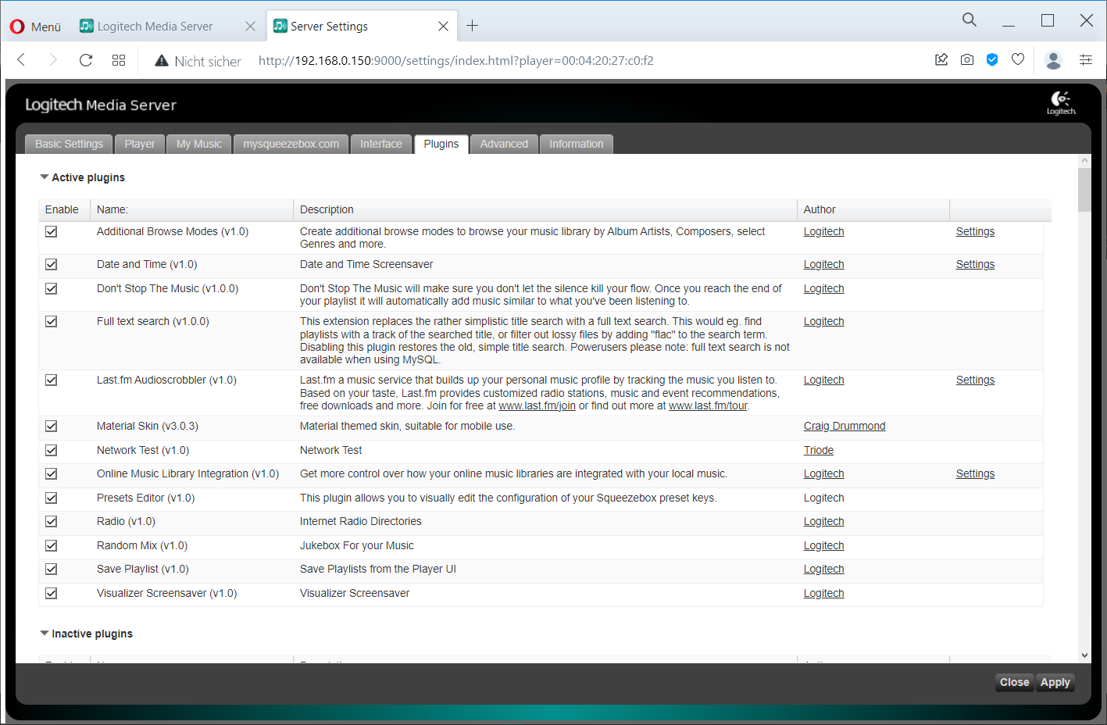Switch to the Interface tab
Screen dimensions: 1107x725
pyautogui.click(x=381, y=144)
